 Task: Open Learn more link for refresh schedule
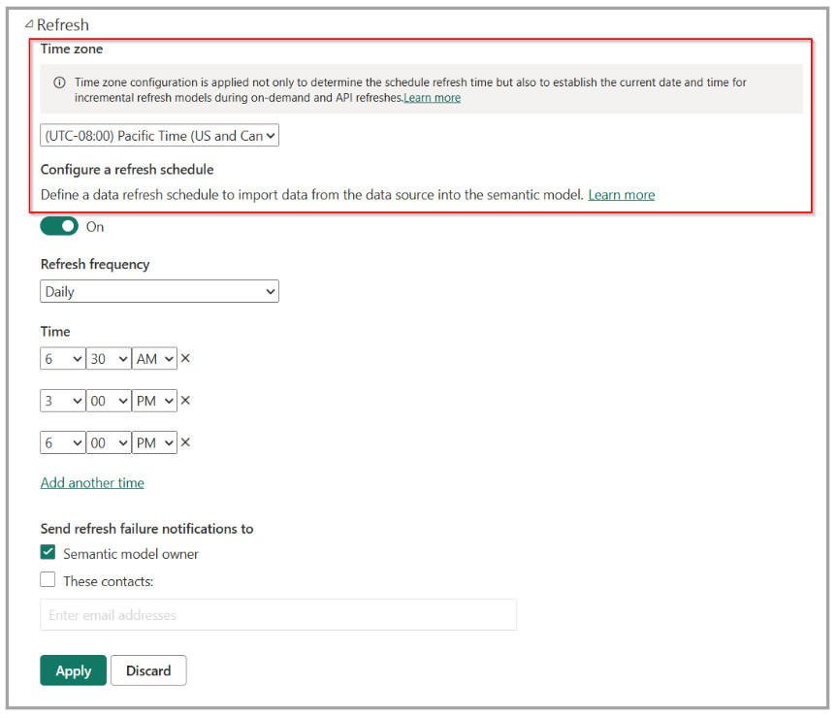(621, 195)
